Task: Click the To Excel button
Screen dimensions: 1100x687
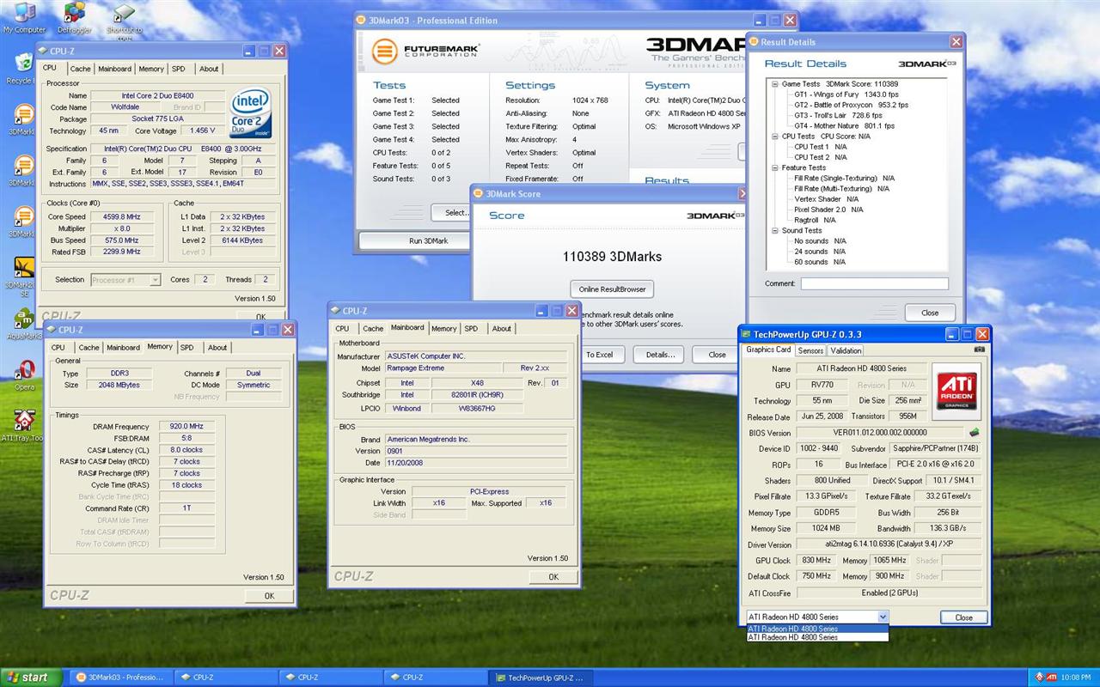Action: coord(600,354)
